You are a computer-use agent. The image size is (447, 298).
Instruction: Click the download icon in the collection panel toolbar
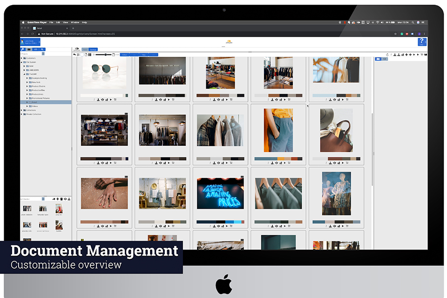(x=69, y=199)
